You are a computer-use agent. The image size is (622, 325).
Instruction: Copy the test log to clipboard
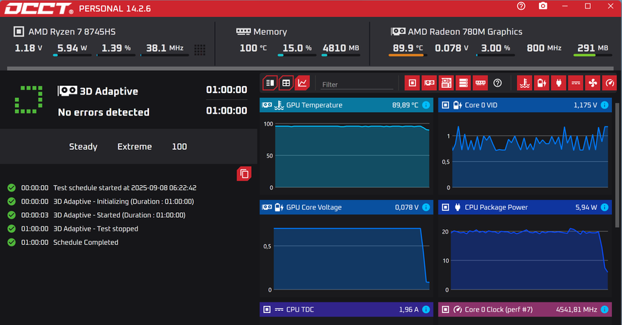tap(243, 173)
